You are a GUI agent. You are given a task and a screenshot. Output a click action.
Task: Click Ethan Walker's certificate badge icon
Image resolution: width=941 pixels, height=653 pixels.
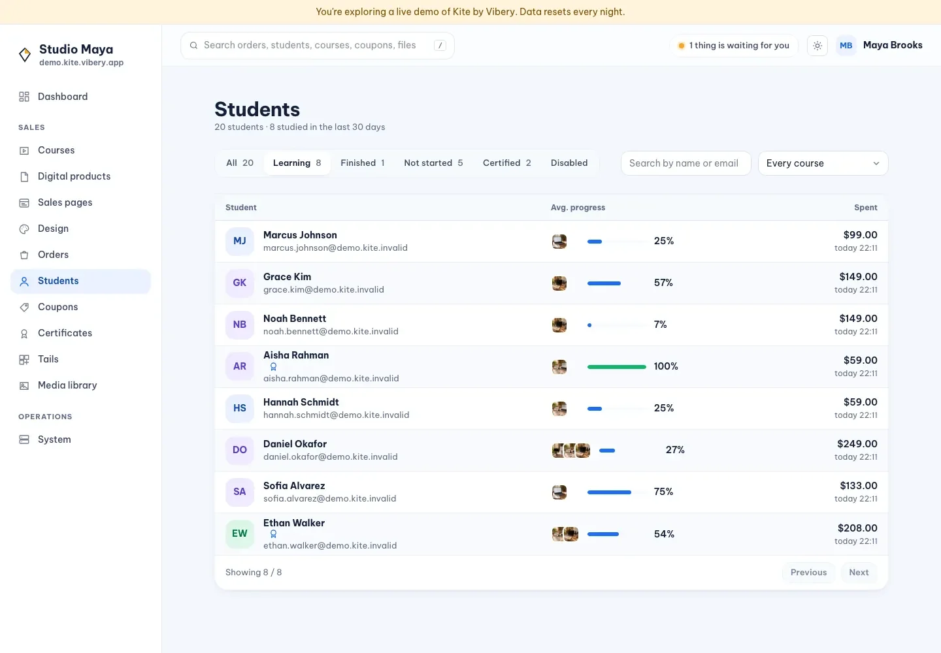click(273, 534)
